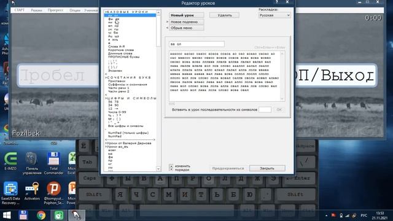The image size is (393, 221).
Task: Select 'Уроки от Валерия Дернова' entry
Action: (x=128, y=143)
